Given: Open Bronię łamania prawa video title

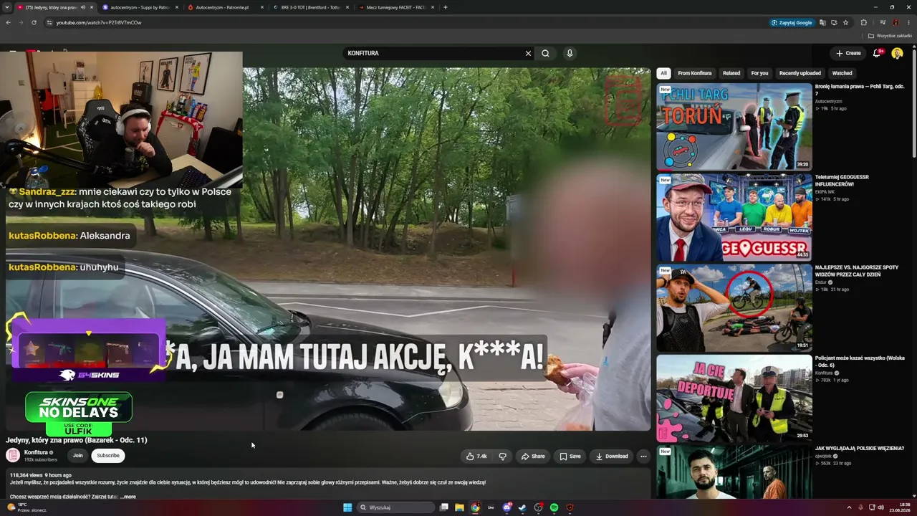Looking at the screenshot, I should tap(860, 90).
